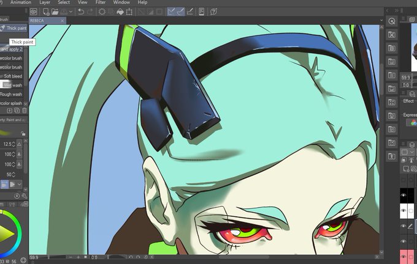Open the canvas tab list dropdown arrow

coord(381,20)
